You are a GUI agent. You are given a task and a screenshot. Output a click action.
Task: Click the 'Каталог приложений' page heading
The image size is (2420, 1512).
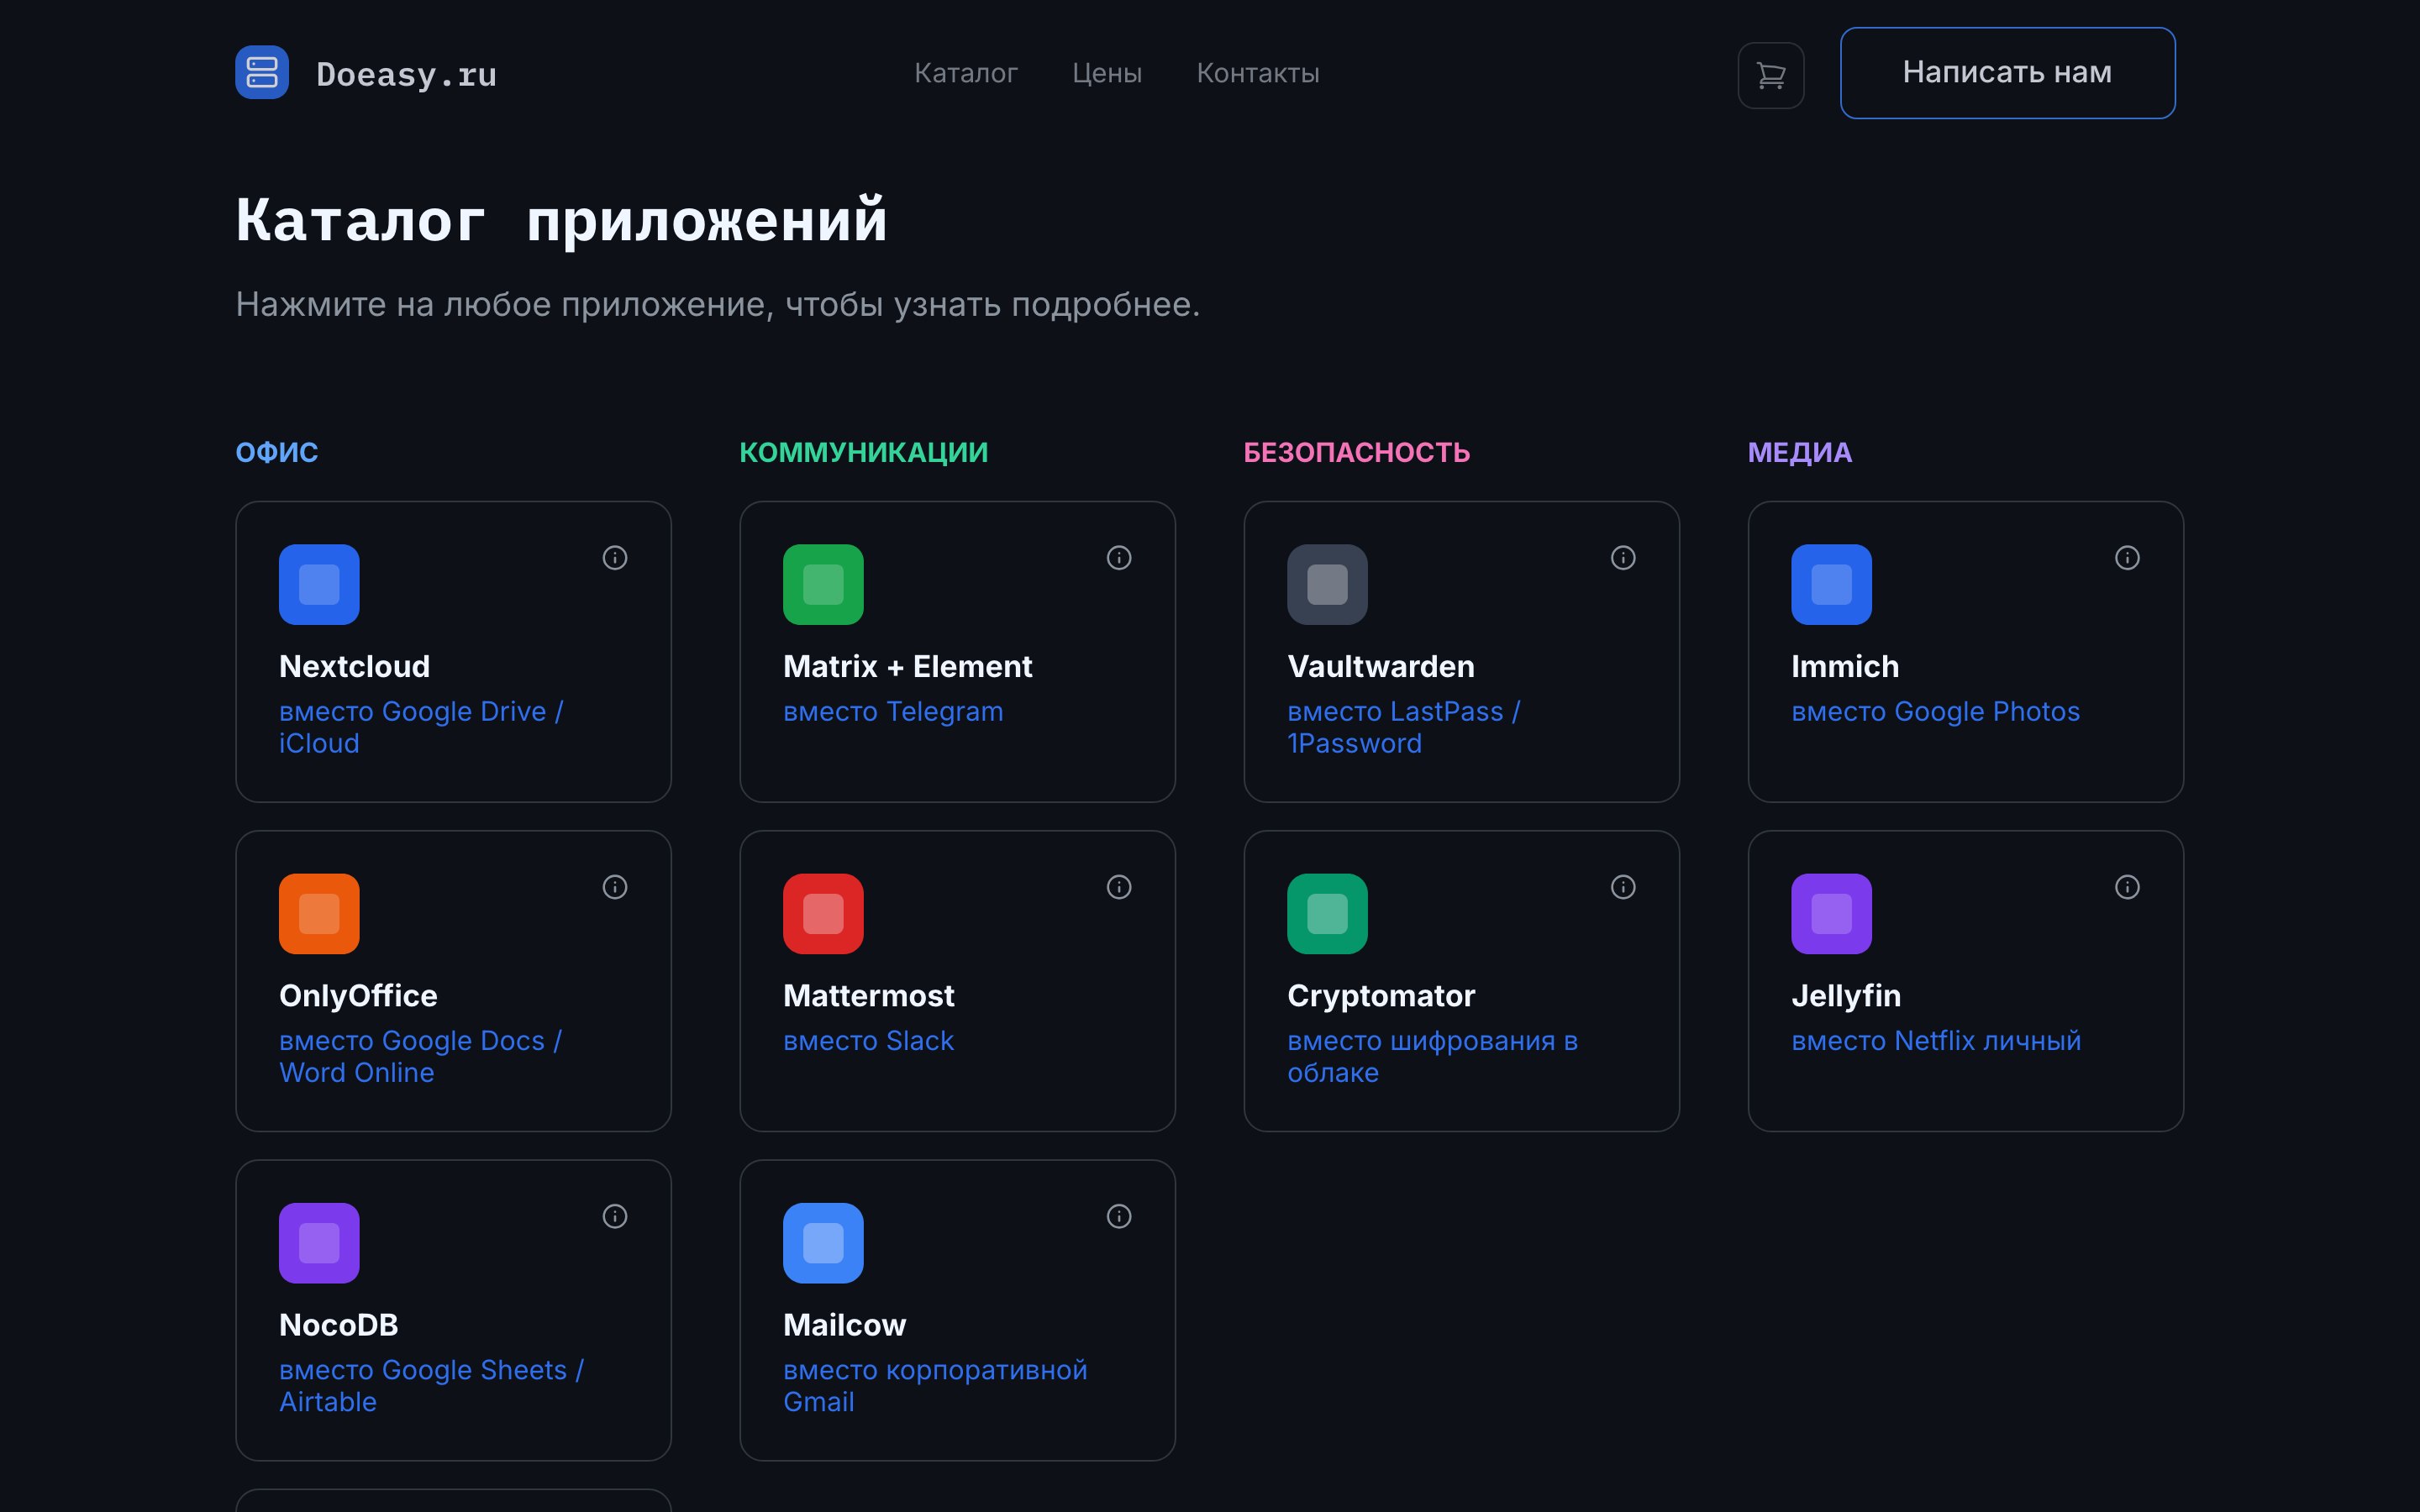561,220
